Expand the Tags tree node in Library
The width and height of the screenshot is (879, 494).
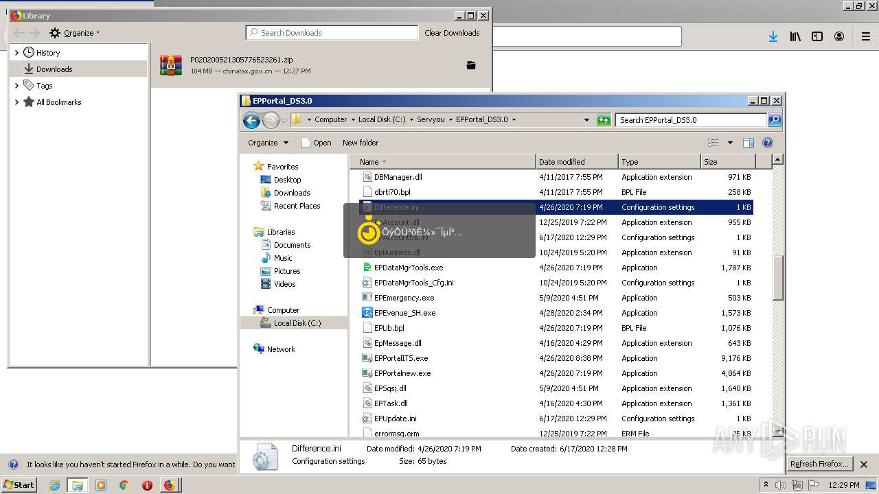16,86
